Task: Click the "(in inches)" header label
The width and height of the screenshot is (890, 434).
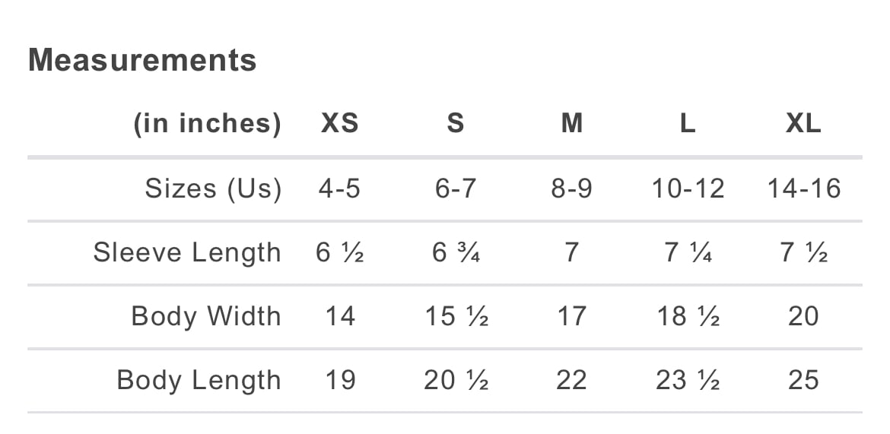Action: click(x=207, y=123)
